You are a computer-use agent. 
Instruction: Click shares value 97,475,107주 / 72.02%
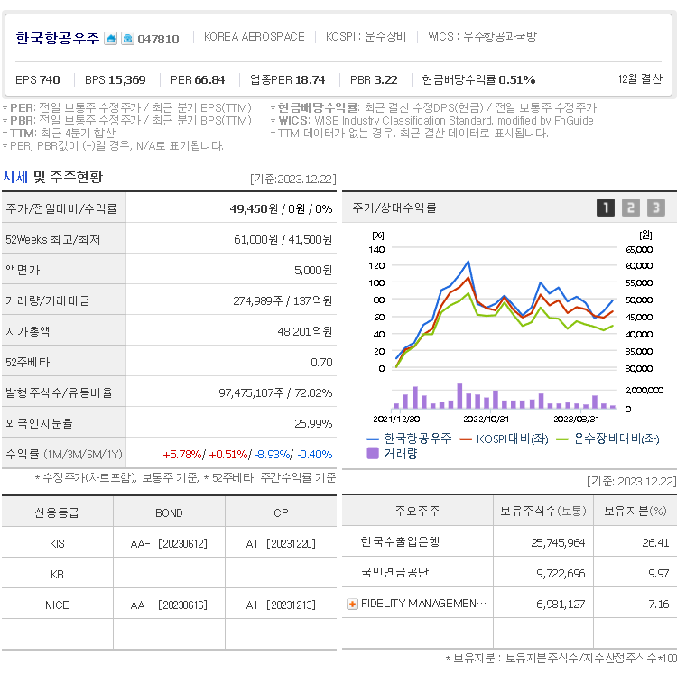coord(275,393)
